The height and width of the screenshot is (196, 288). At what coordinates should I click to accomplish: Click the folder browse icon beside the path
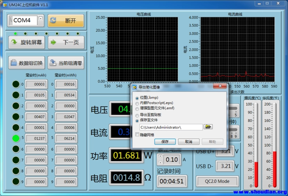click(208, 127)
